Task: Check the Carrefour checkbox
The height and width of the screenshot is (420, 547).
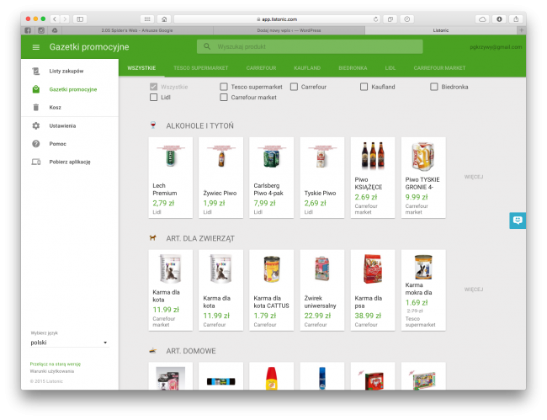Action: (x=294, y=87)
